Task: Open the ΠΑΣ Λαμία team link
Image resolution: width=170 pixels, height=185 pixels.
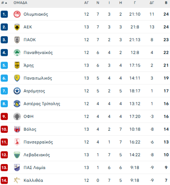Action: coord(35,168)
